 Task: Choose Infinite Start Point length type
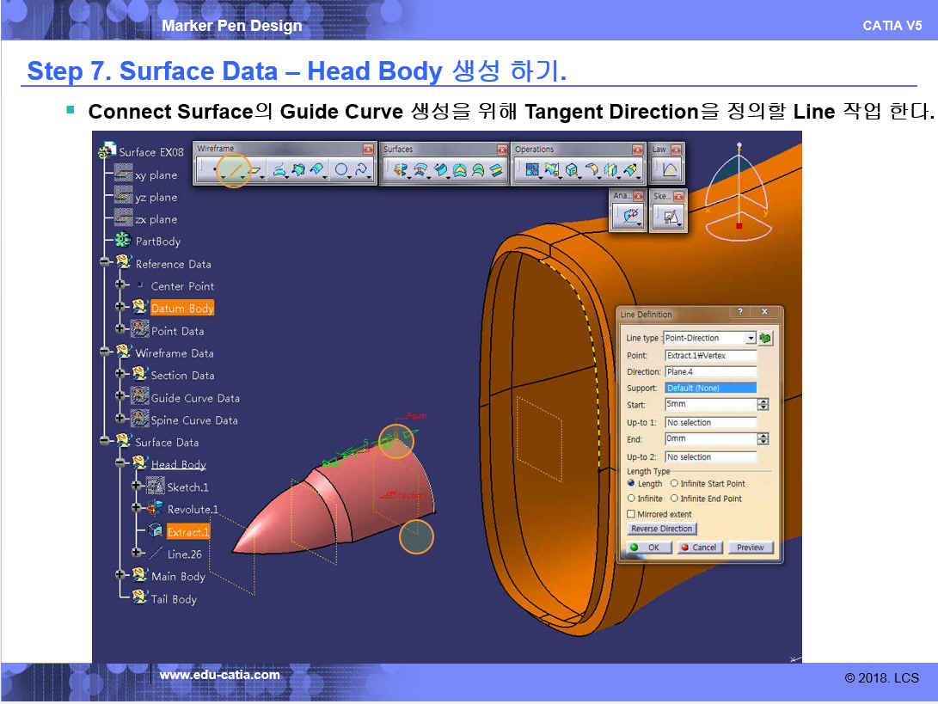pyautogui.click(x=674, y=484)
